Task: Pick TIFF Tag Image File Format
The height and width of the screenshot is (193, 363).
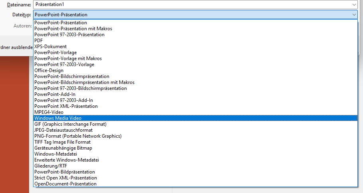Action: pos(195,142)
